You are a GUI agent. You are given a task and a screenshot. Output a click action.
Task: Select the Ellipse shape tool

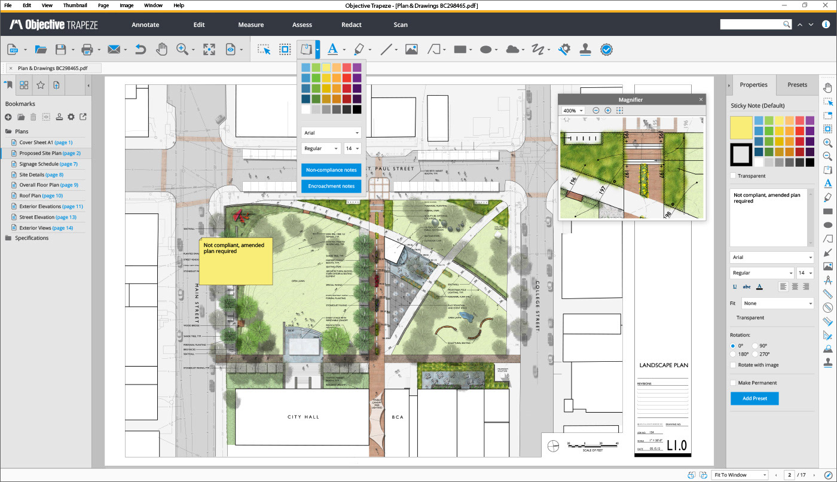pos(485,50)
